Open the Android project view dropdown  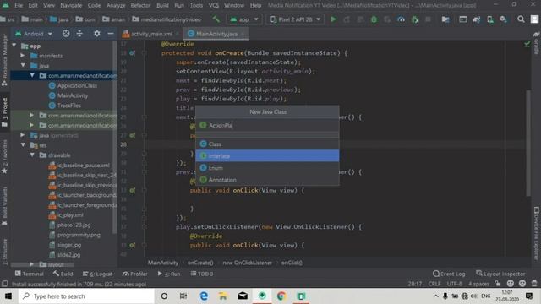(x=34, y=34)
